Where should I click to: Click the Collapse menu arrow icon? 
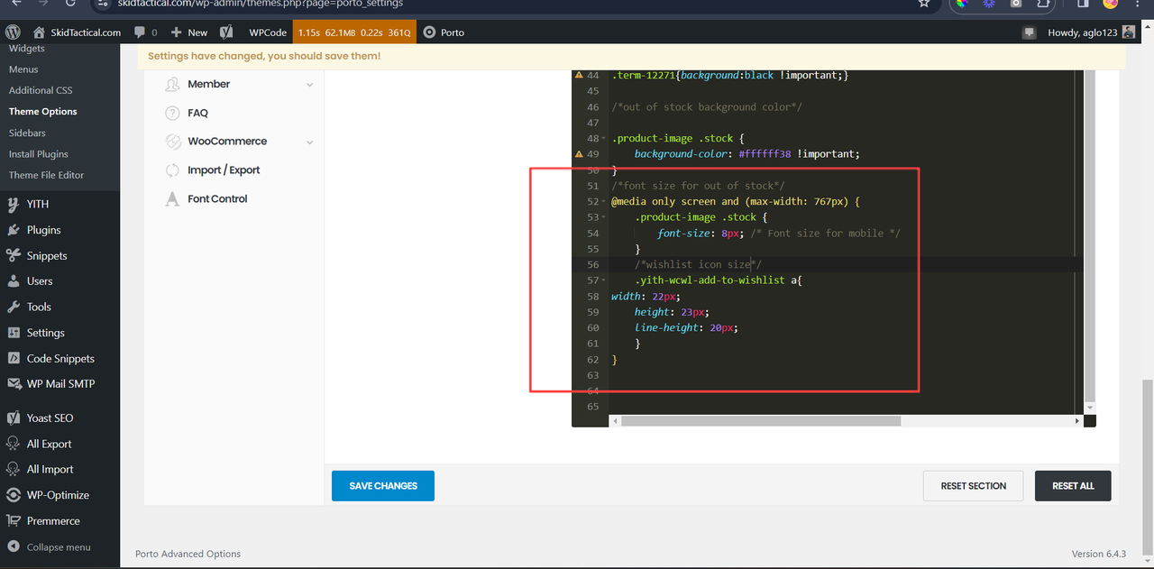click(14, 546)
